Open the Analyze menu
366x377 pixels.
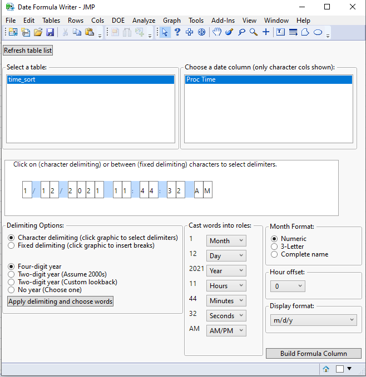[x=144, y=21]
